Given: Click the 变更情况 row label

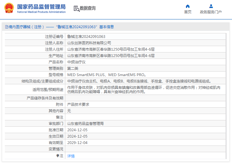Looking at the screenshot, I should pyautogui.click(x=56, y=149).
